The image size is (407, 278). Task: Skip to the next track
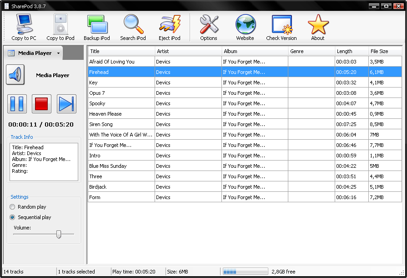66,104
